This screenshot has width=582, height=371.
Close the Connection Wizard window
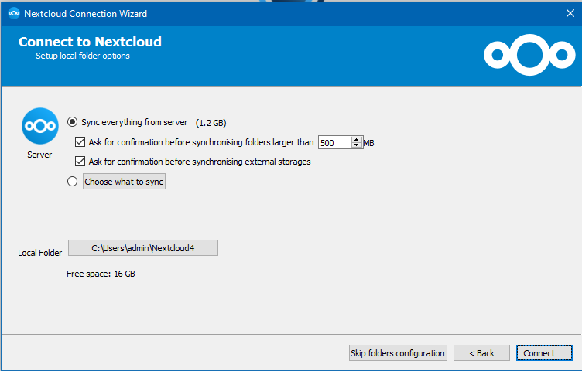[x=570, y=13]
